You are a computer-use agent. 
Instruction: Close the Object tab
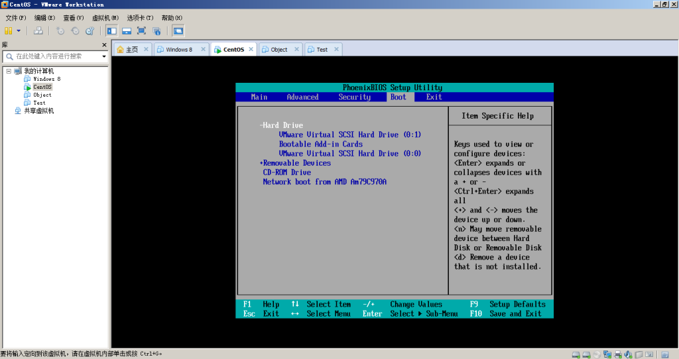[x=296, y=49]
